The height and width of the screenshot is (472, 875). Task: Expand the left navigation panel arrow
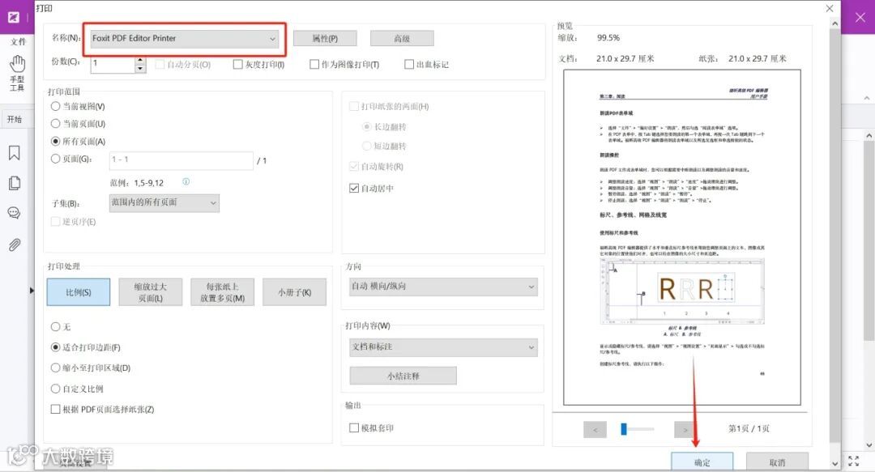[32, 291]
